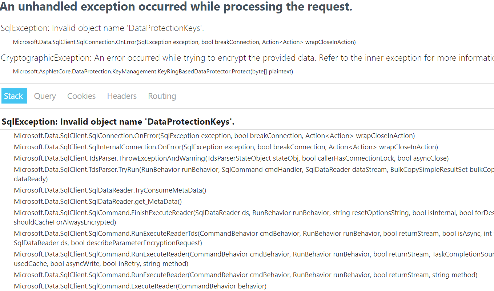Expand the TdsParser.ThrowExceptionAndWarning frame
Screen dimensions: 494x291
230,158
